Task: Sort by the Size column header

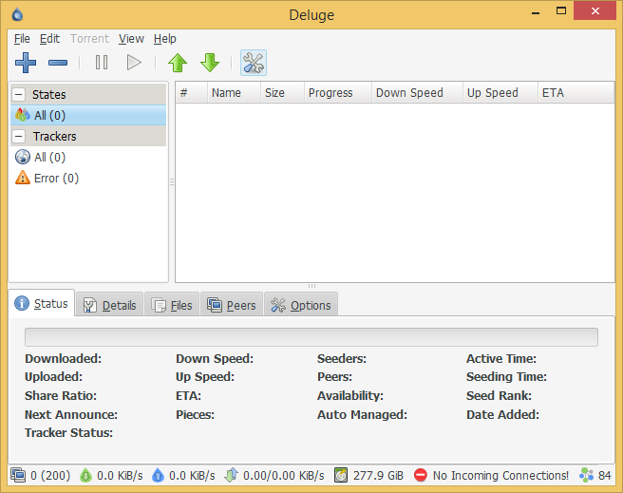Action: click(282, 92)
